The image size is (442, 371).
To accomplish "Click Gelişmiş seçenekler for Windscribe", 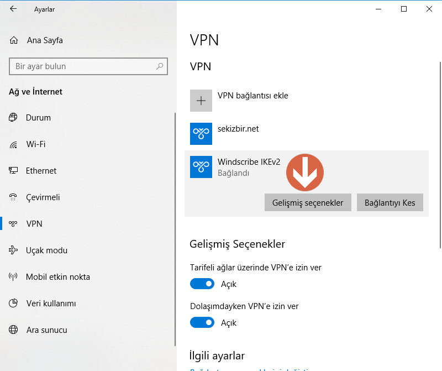I will pos(308,202).
